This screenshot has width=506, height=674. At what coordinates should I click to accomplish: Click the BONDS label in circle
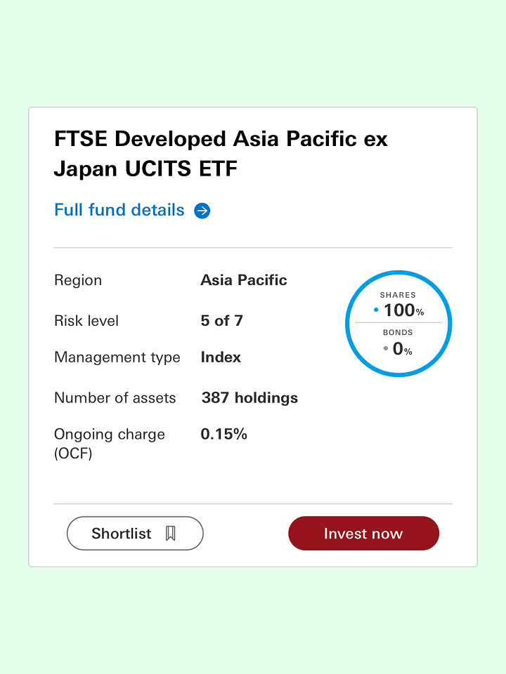[398, 332]
